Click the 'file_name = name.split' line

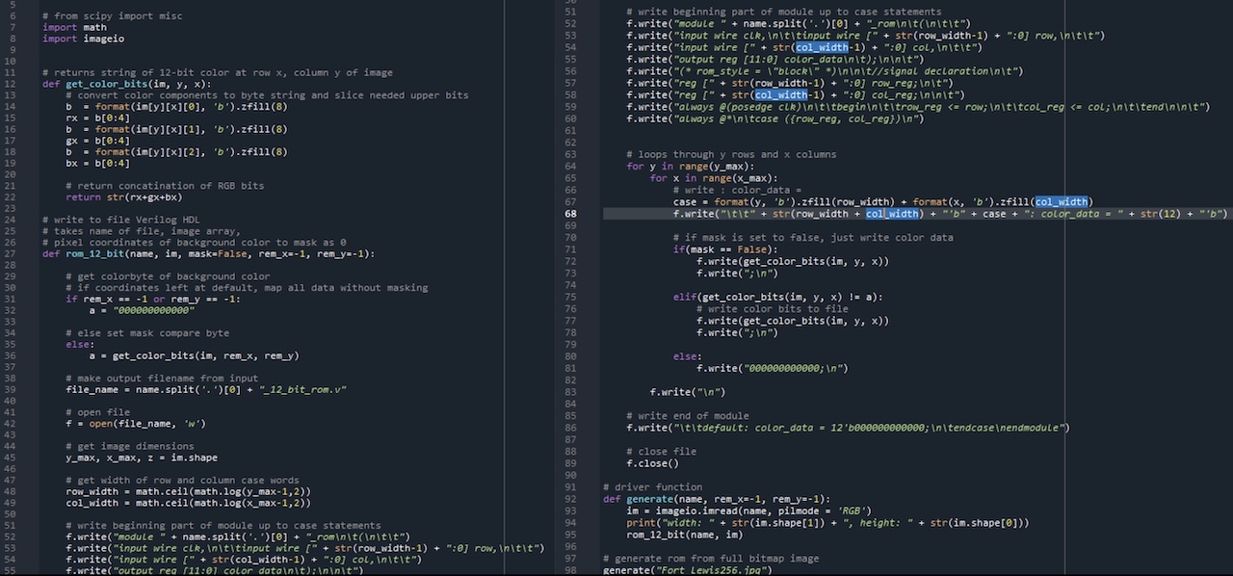point(206,389)
